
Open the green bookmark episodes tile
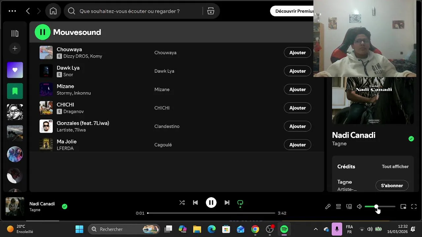(x=15, y=91)
